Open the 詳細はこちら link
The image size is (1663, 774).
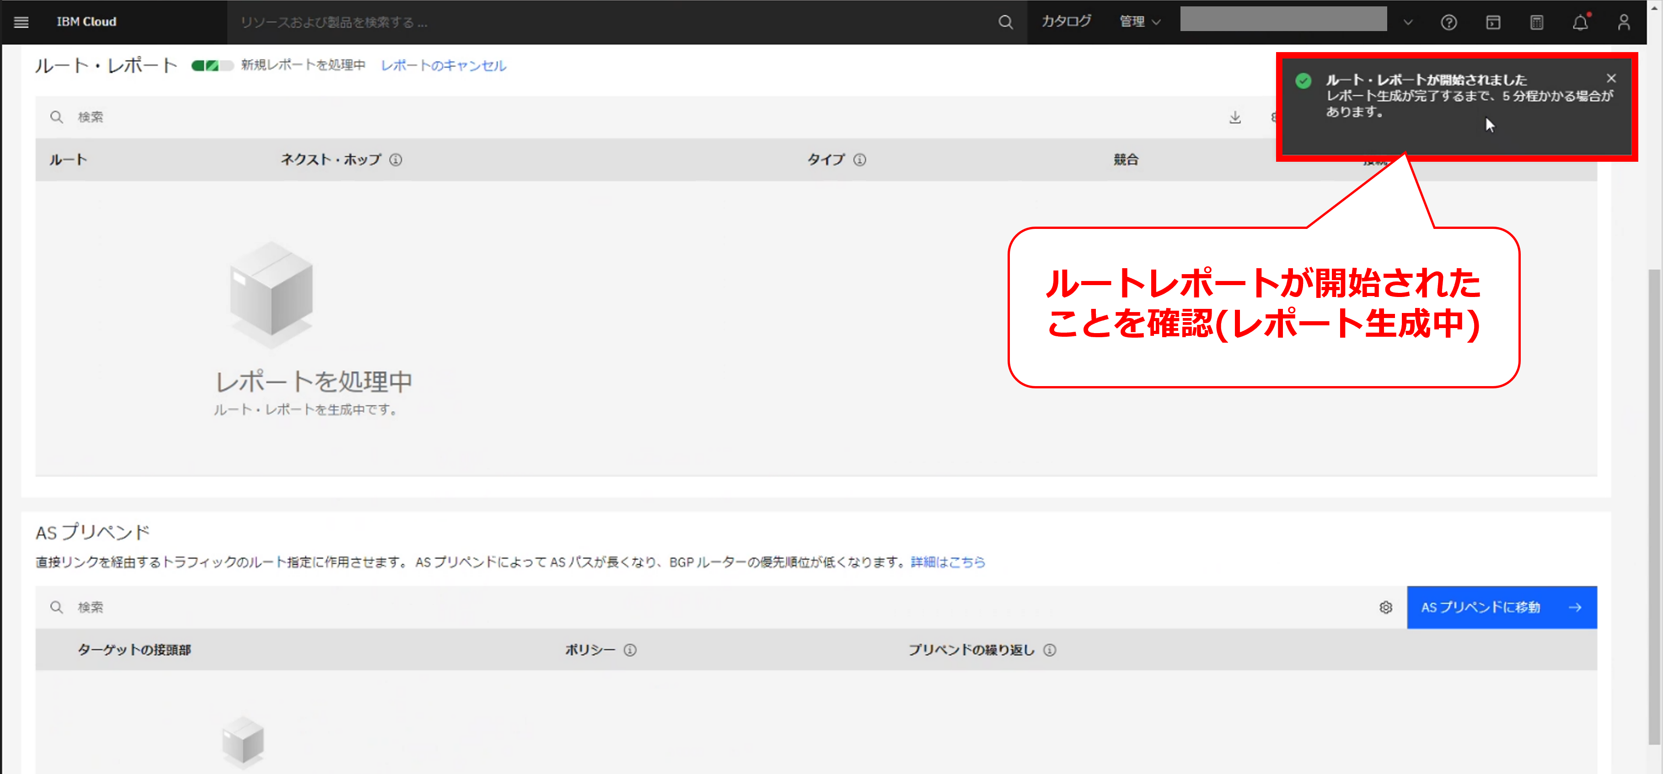(947, 562)
